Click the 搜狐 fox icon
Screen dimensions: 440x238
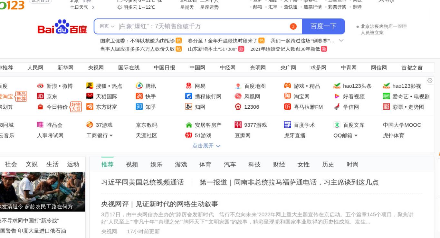(90, 86)
